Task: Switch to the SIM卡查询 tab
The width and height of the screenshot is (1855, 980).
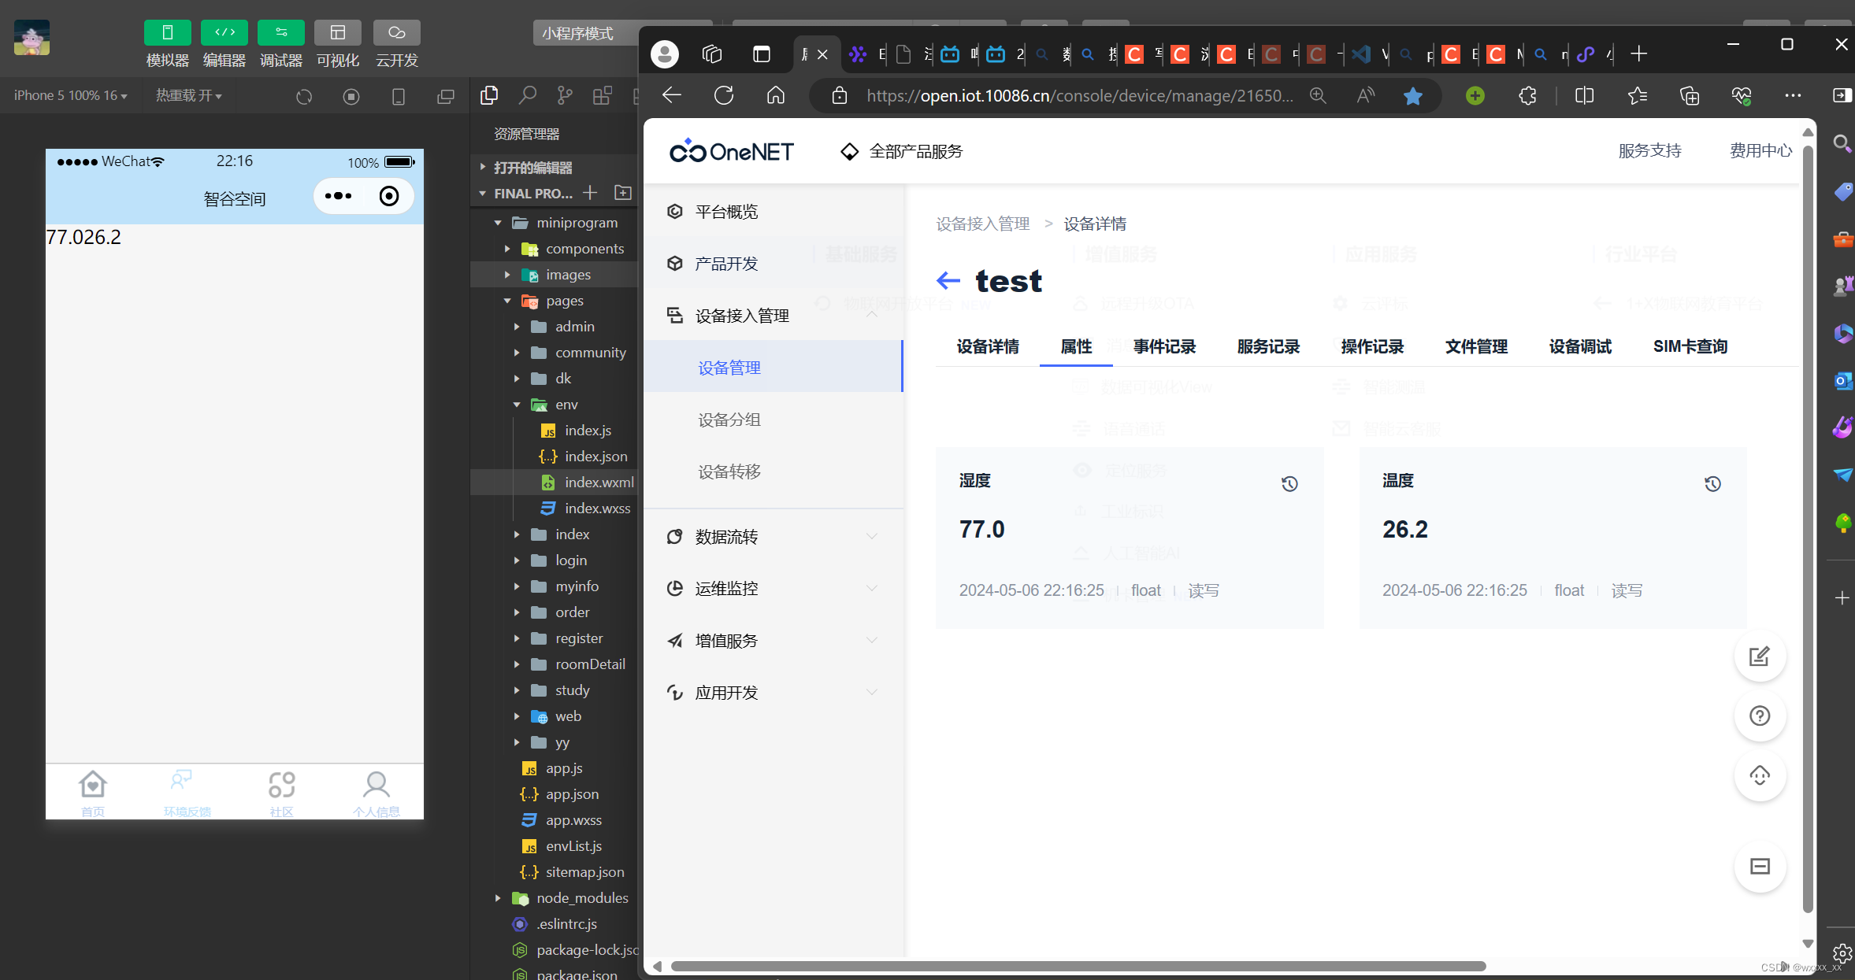Action: (1689, 346)
